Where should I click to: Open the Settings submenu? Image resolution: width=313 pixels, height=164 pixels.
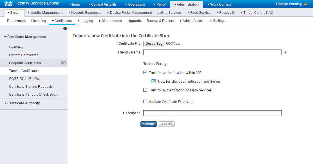[x=218, y=21]
